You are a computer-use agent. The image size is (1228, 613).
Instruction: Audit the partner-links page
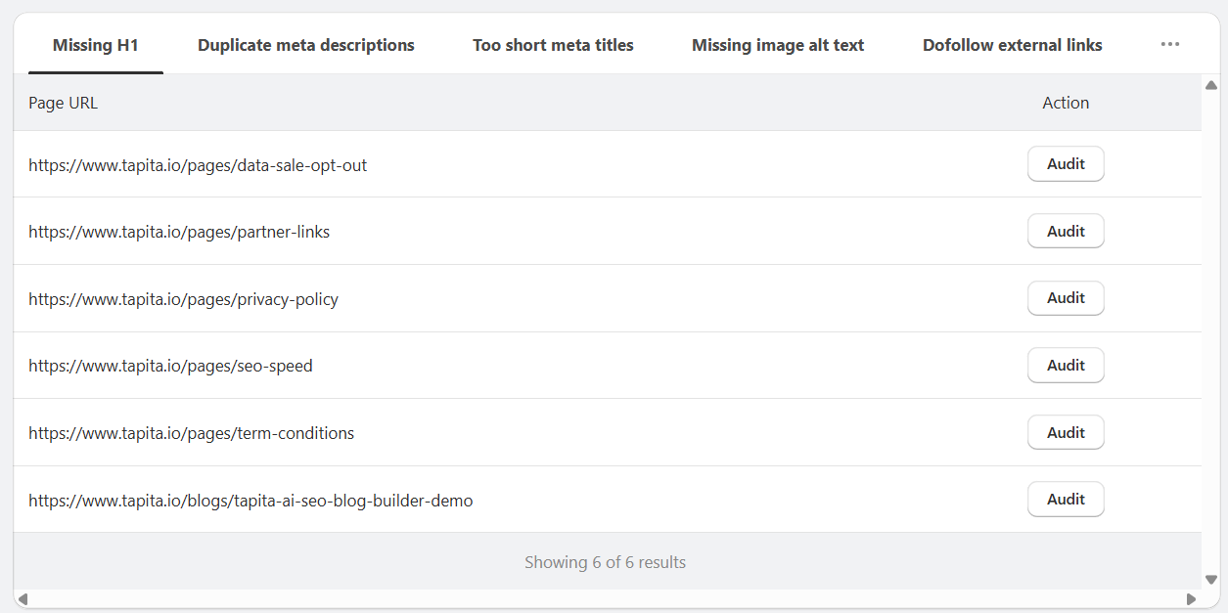click(1066, 231)
